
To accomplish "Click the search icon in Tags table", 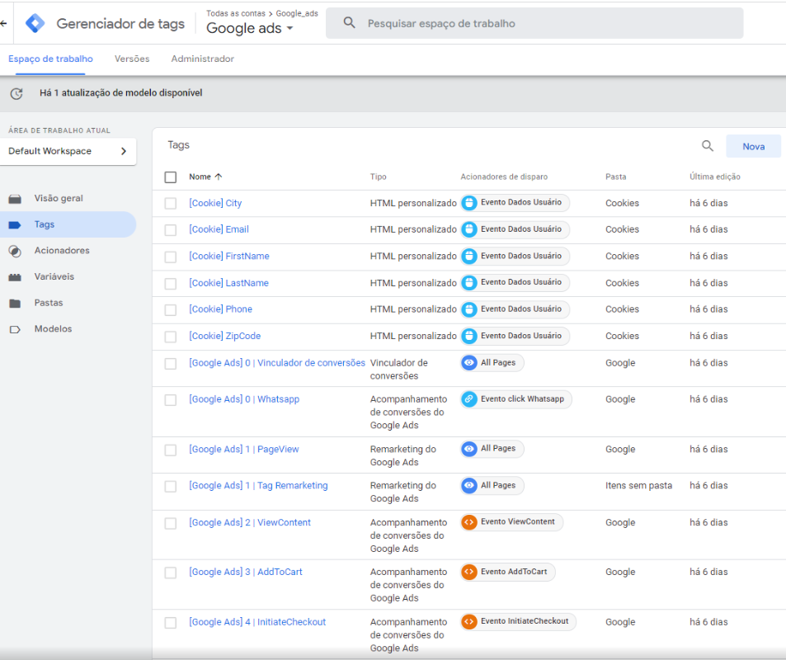I will [707, 146].
